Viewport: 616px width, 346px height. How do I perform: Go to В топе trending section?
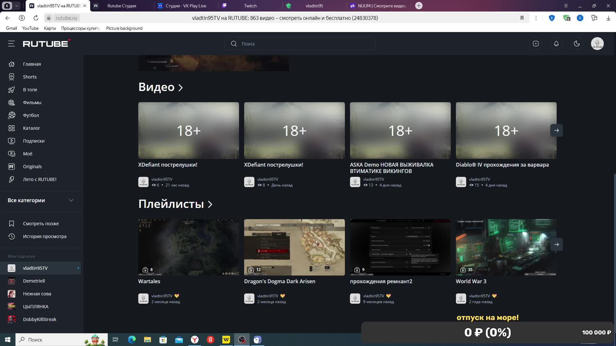pos(30,90)
